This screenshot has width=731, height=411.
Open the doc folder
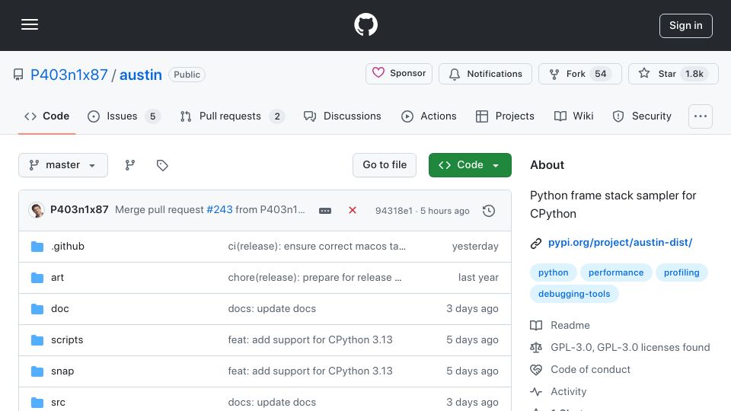59,308
